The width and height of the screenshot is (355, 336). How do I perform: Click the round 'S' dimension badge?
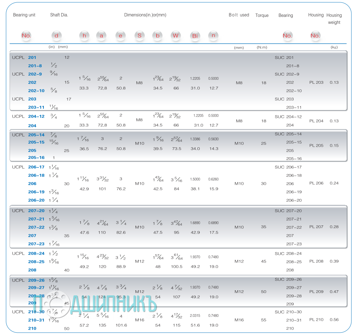coord(139,36)
